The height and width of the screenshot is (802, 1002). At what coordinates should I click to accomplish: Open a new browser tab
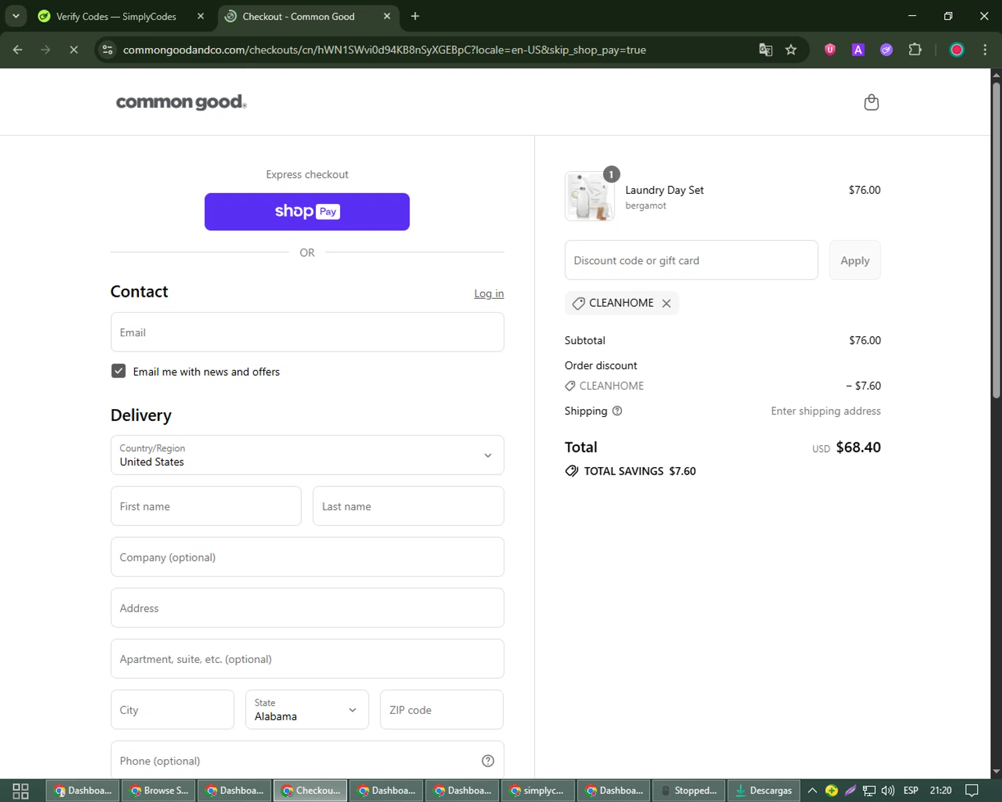(415, 16)
